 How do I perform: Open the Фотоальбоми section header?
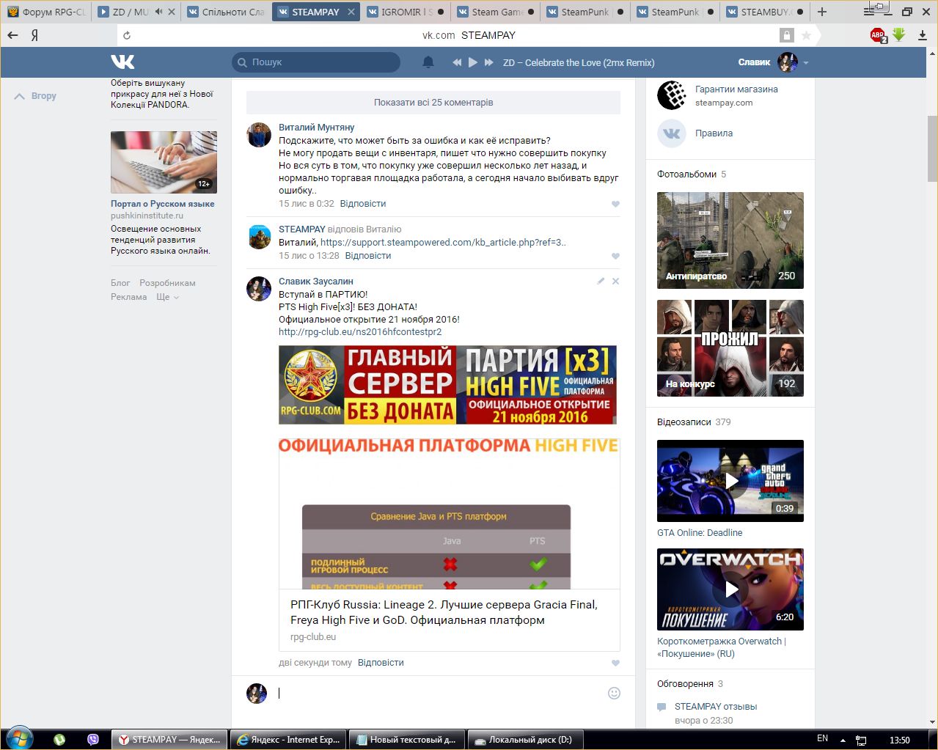coord(692,174)
